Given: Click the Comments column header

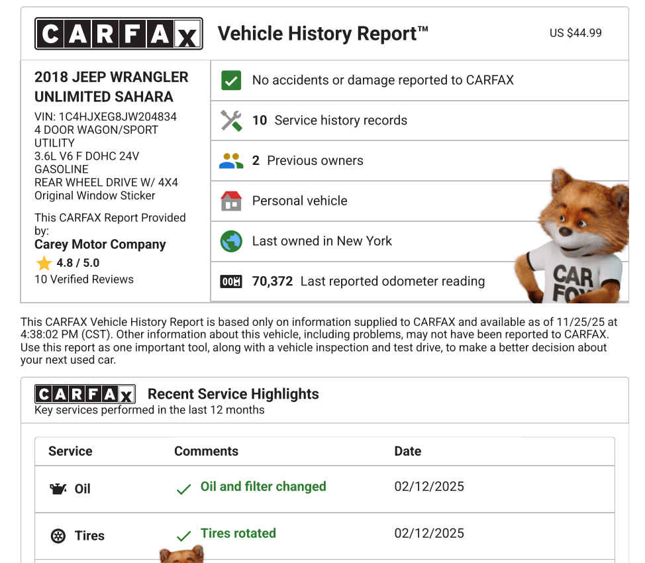Looking at the screenshot, I should tap(206, 451).
